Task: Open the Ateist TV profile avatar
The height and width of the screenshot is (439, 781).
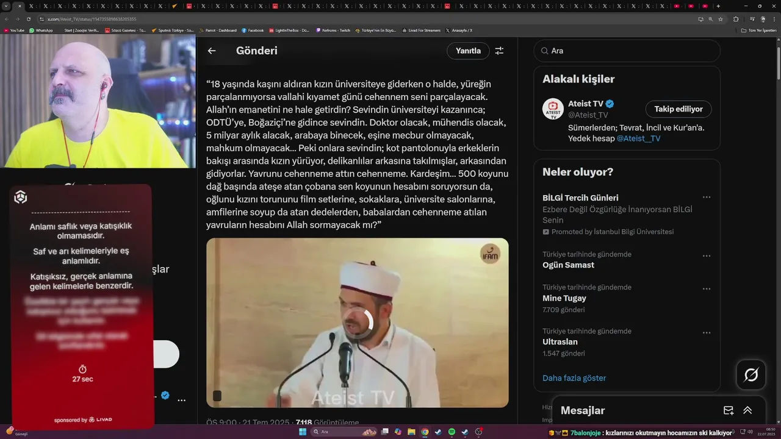Action: coord(553,109)
